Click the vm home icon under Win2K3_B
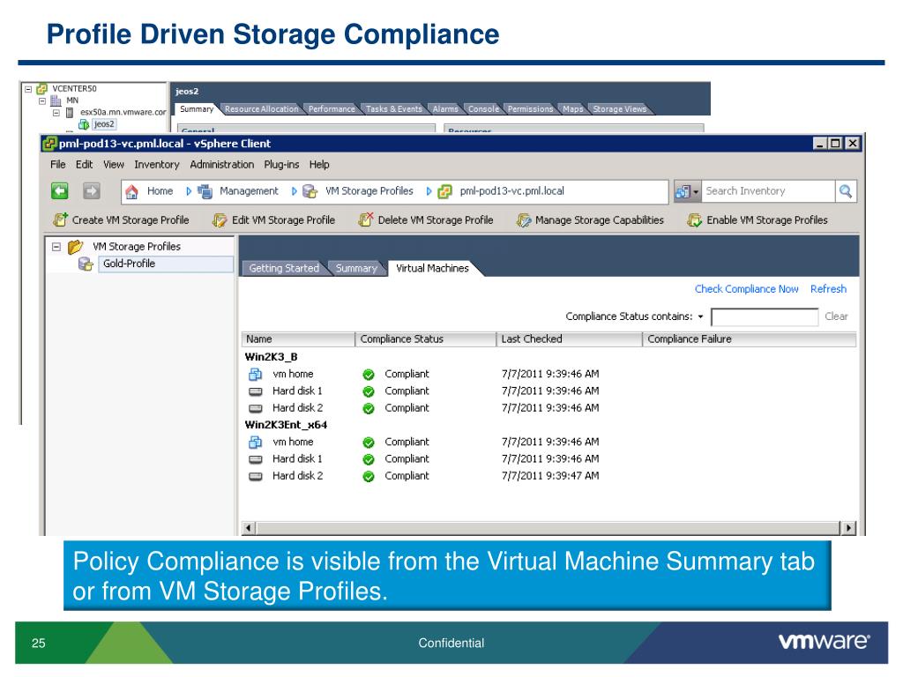Viewport: 903px width, 677px height. (255, 374)
